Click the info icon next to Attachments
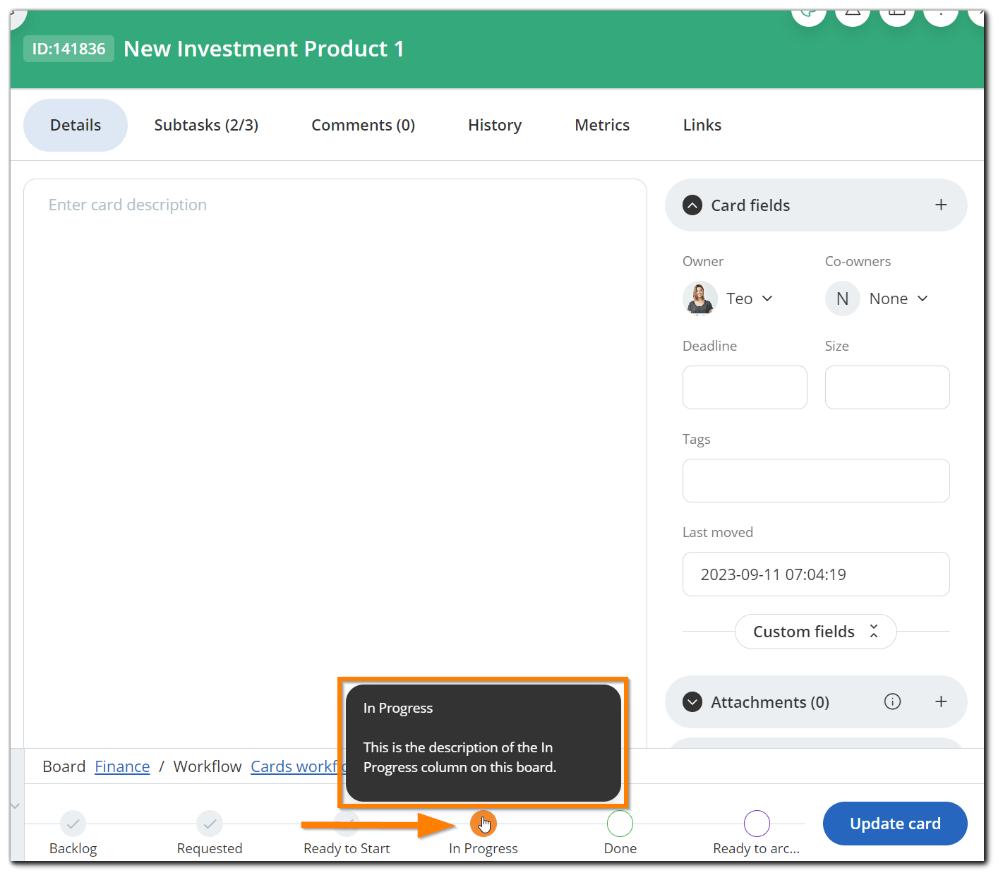 (x=891, y=701)
